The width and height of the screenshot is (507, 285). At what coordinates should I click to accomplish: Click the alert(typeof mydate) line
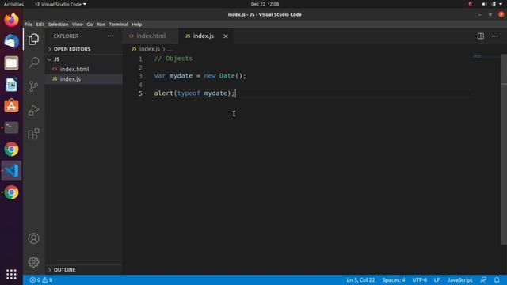(x=194, y=93)
